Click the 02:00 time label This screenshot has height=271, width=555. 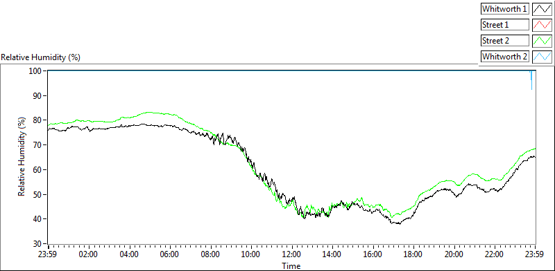pos(89,254)
